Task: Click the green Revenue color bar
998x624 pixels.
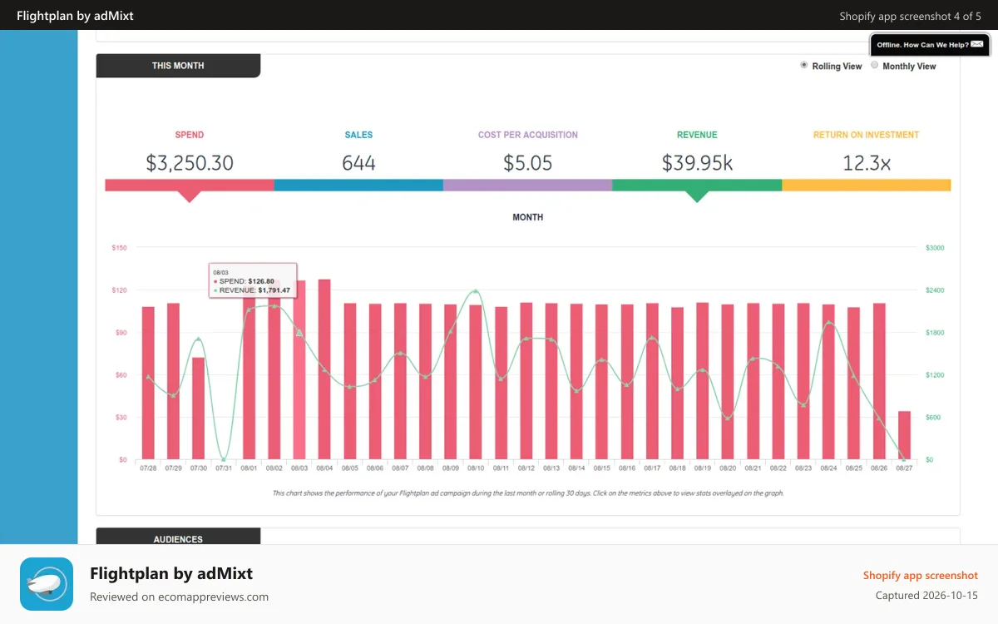Action: click(697, 185)
